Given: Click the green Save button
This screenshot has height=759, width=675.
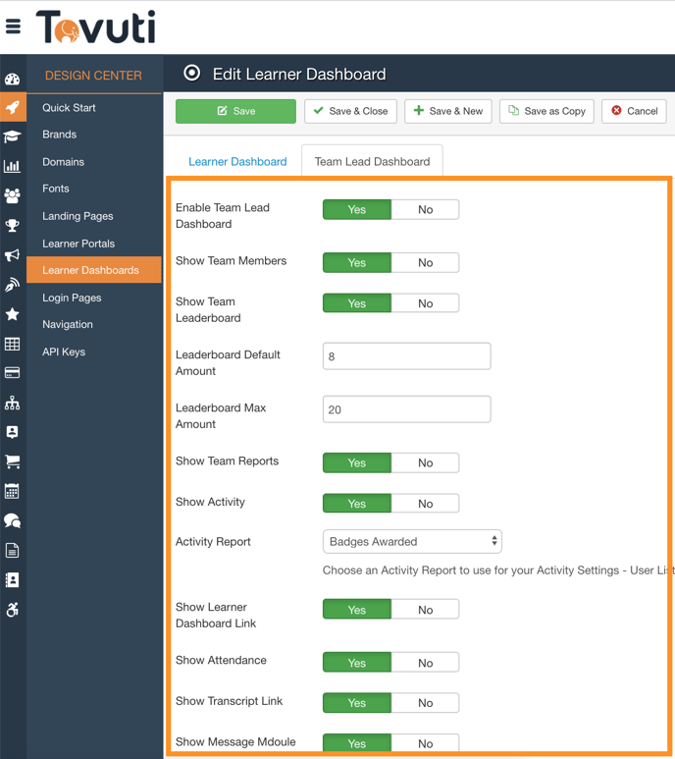Looking at the screenshot, I should click(235, 111).
